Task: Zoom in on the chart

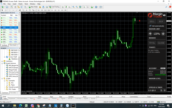Action: 73,7
